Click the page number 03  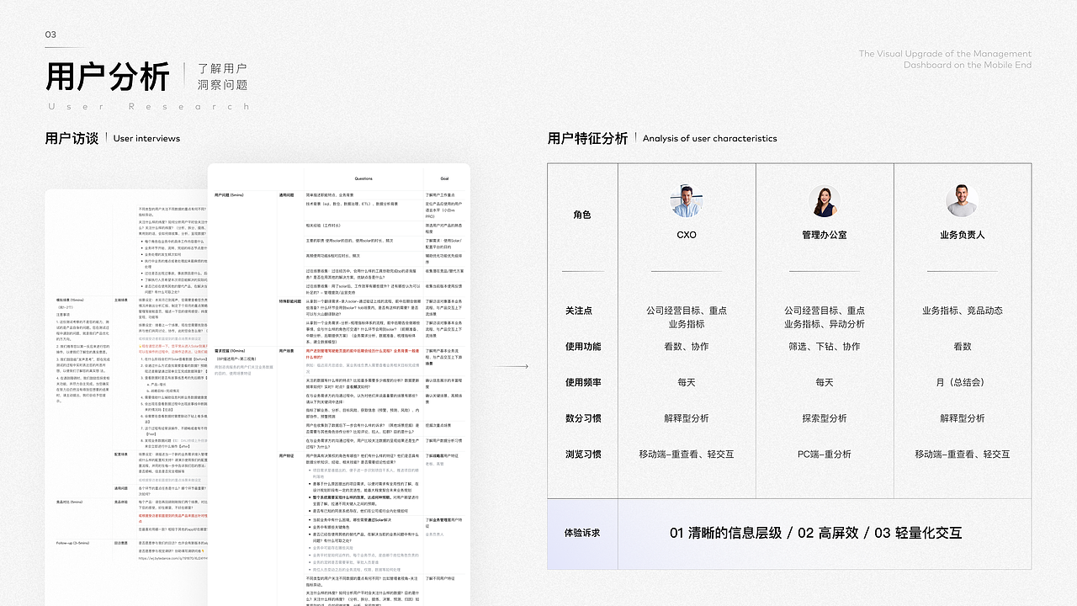tap(50, 35)
